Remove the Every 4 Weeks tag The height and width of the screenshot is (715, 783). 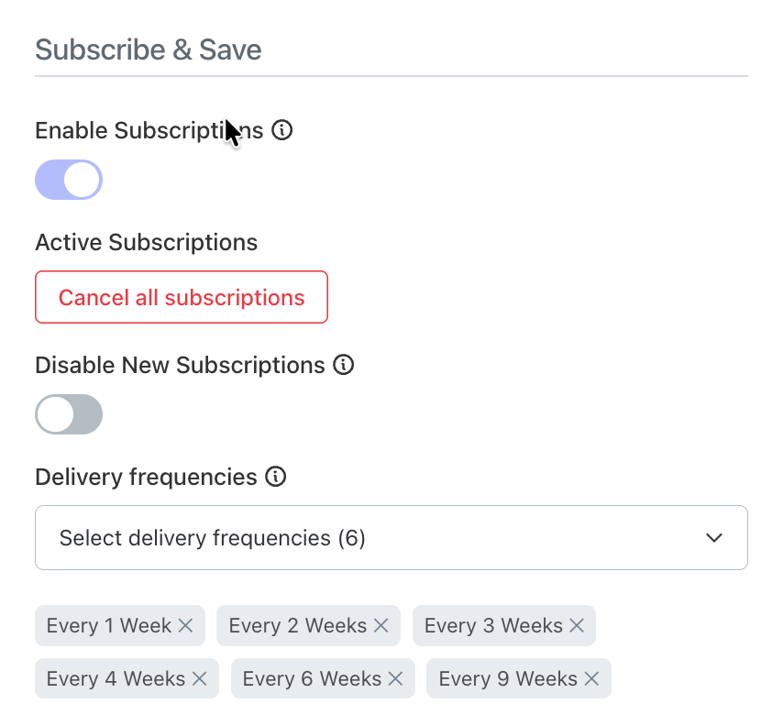pos(200,678)
